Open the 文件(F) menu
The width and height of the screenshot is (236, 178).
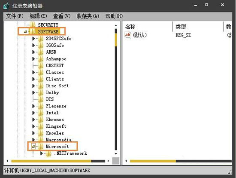[15, 16]
